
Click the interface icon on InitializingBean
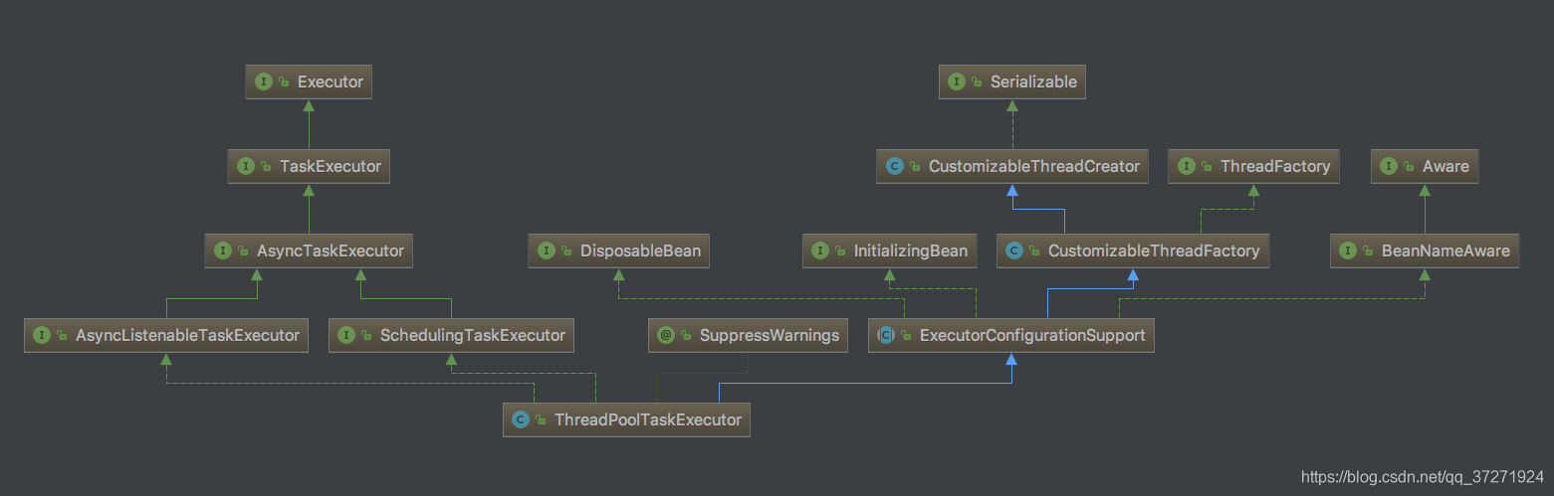[x=820, y=250]
